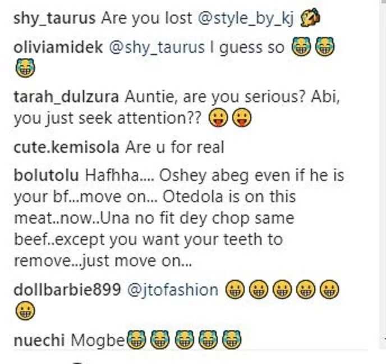Open the nuechi commenter profile
The width and height of the screenshot is (386, 364).
(39, 340)
